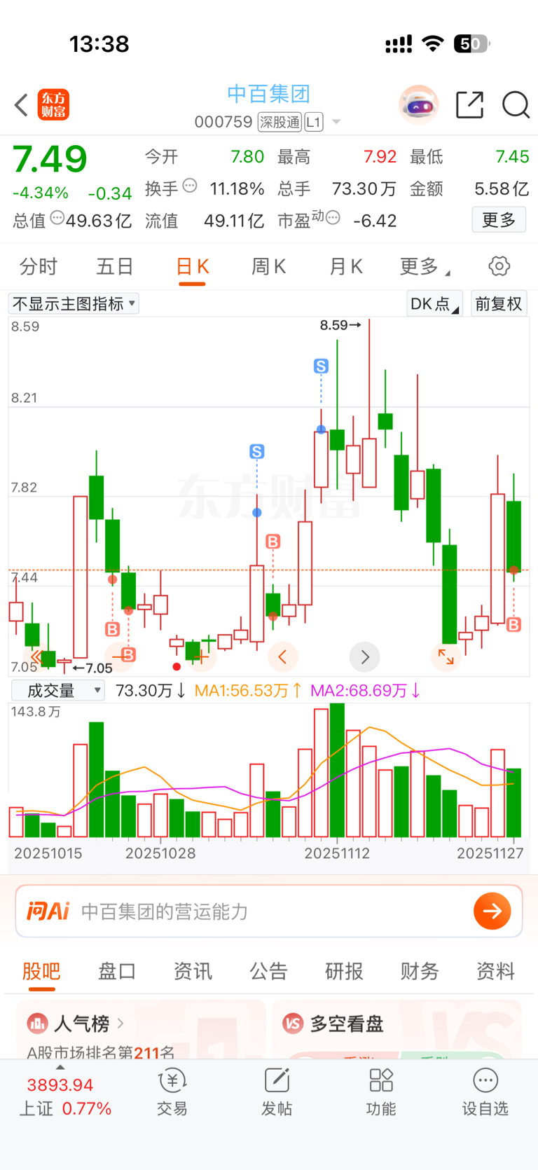Tap the 问AI logo

coord(48,911)
